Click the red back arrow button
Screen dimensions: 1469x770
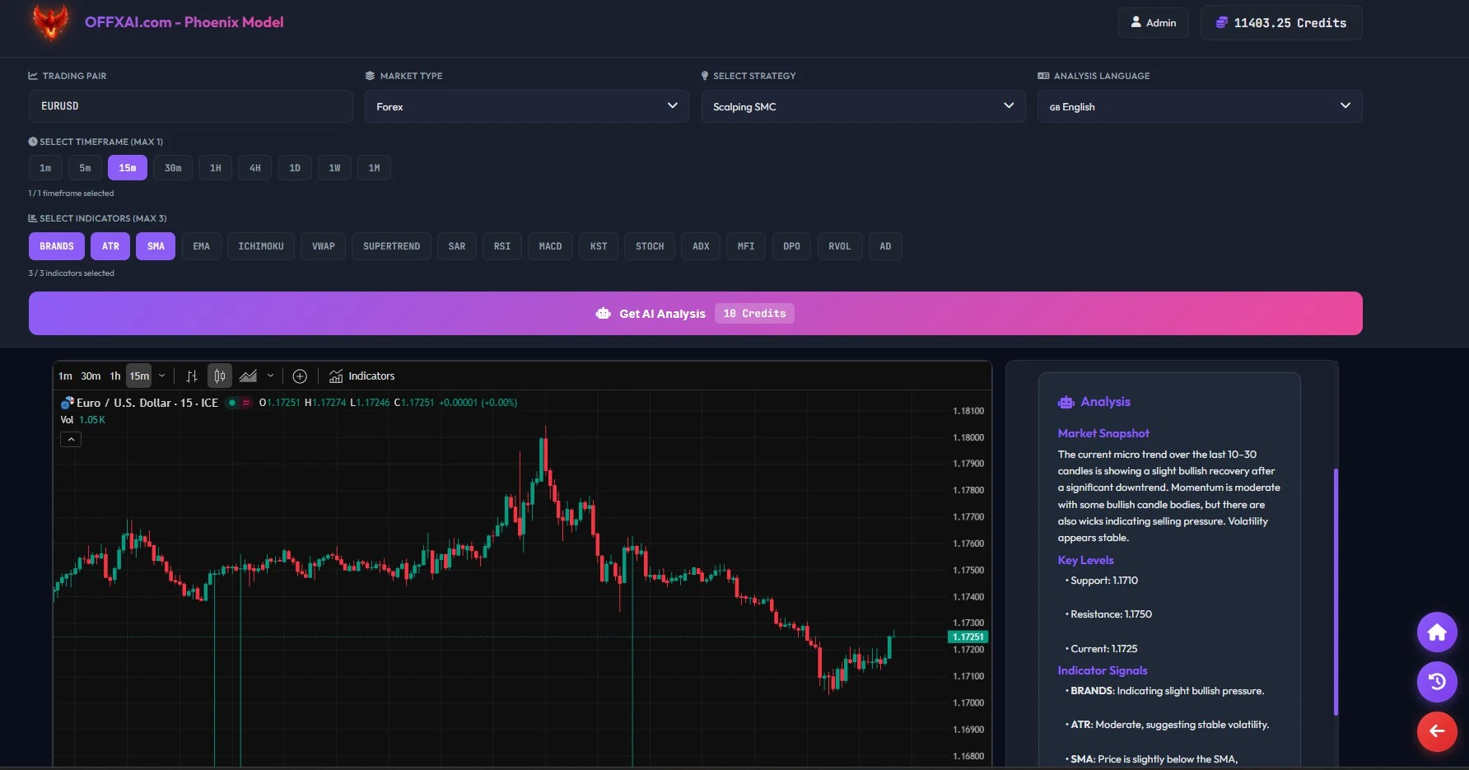[1437, 731]
